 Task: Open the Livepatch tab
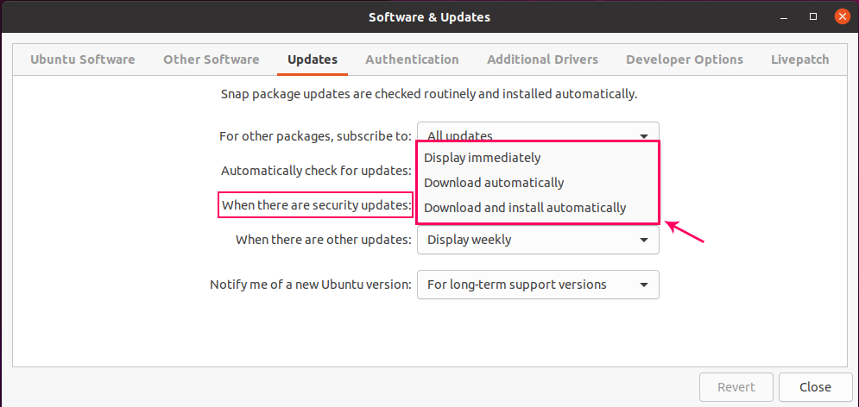pyautogui.click(x=800, y=59)
